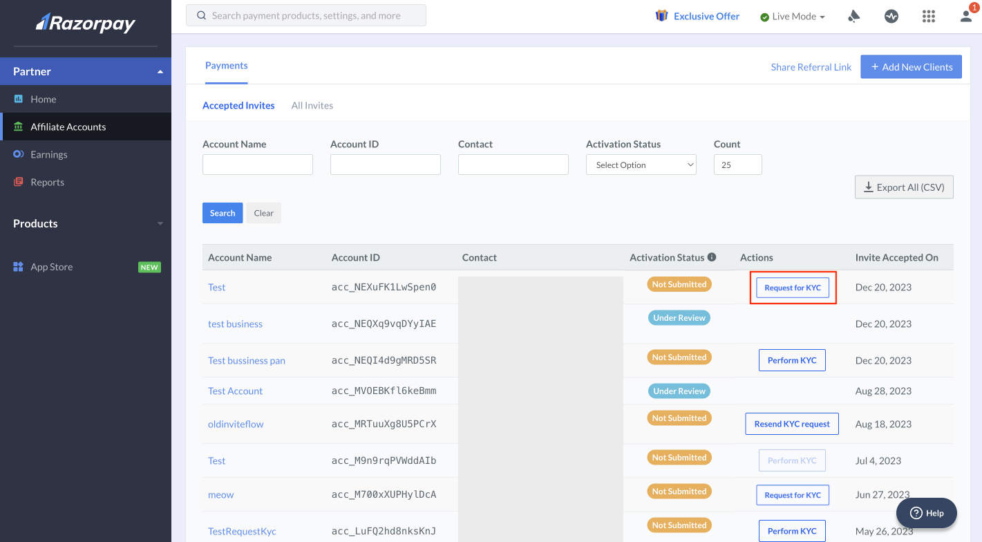Open the Test account dated Jul 4, 2023
The height and width of the screenshot is (542, 982).
click(x=217, y=460)
